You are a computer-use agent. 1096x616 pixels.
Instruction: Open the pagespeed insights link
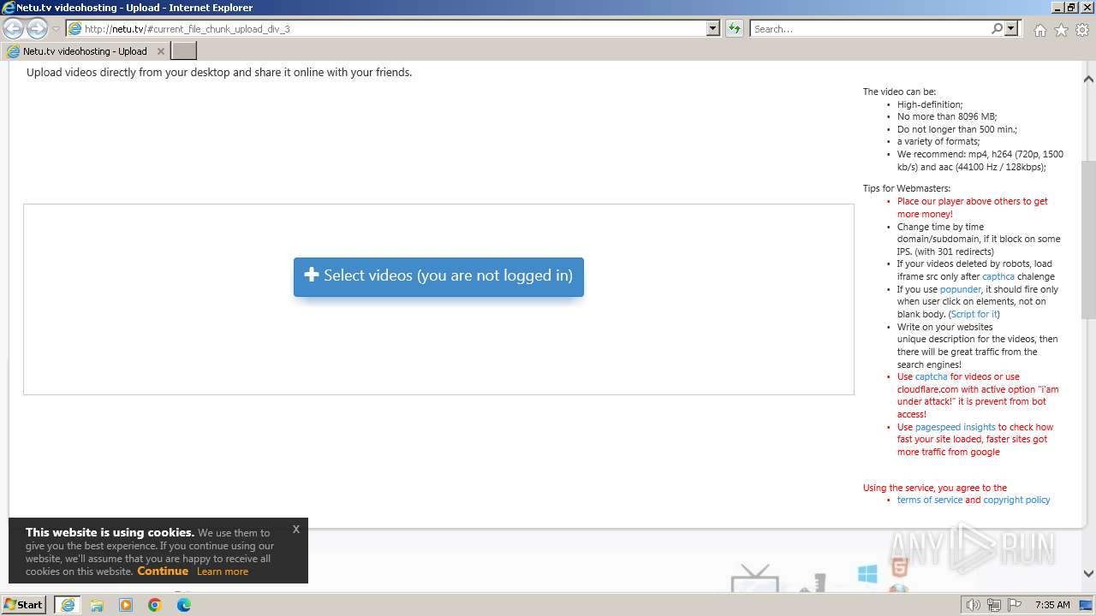tap(955, 427)
